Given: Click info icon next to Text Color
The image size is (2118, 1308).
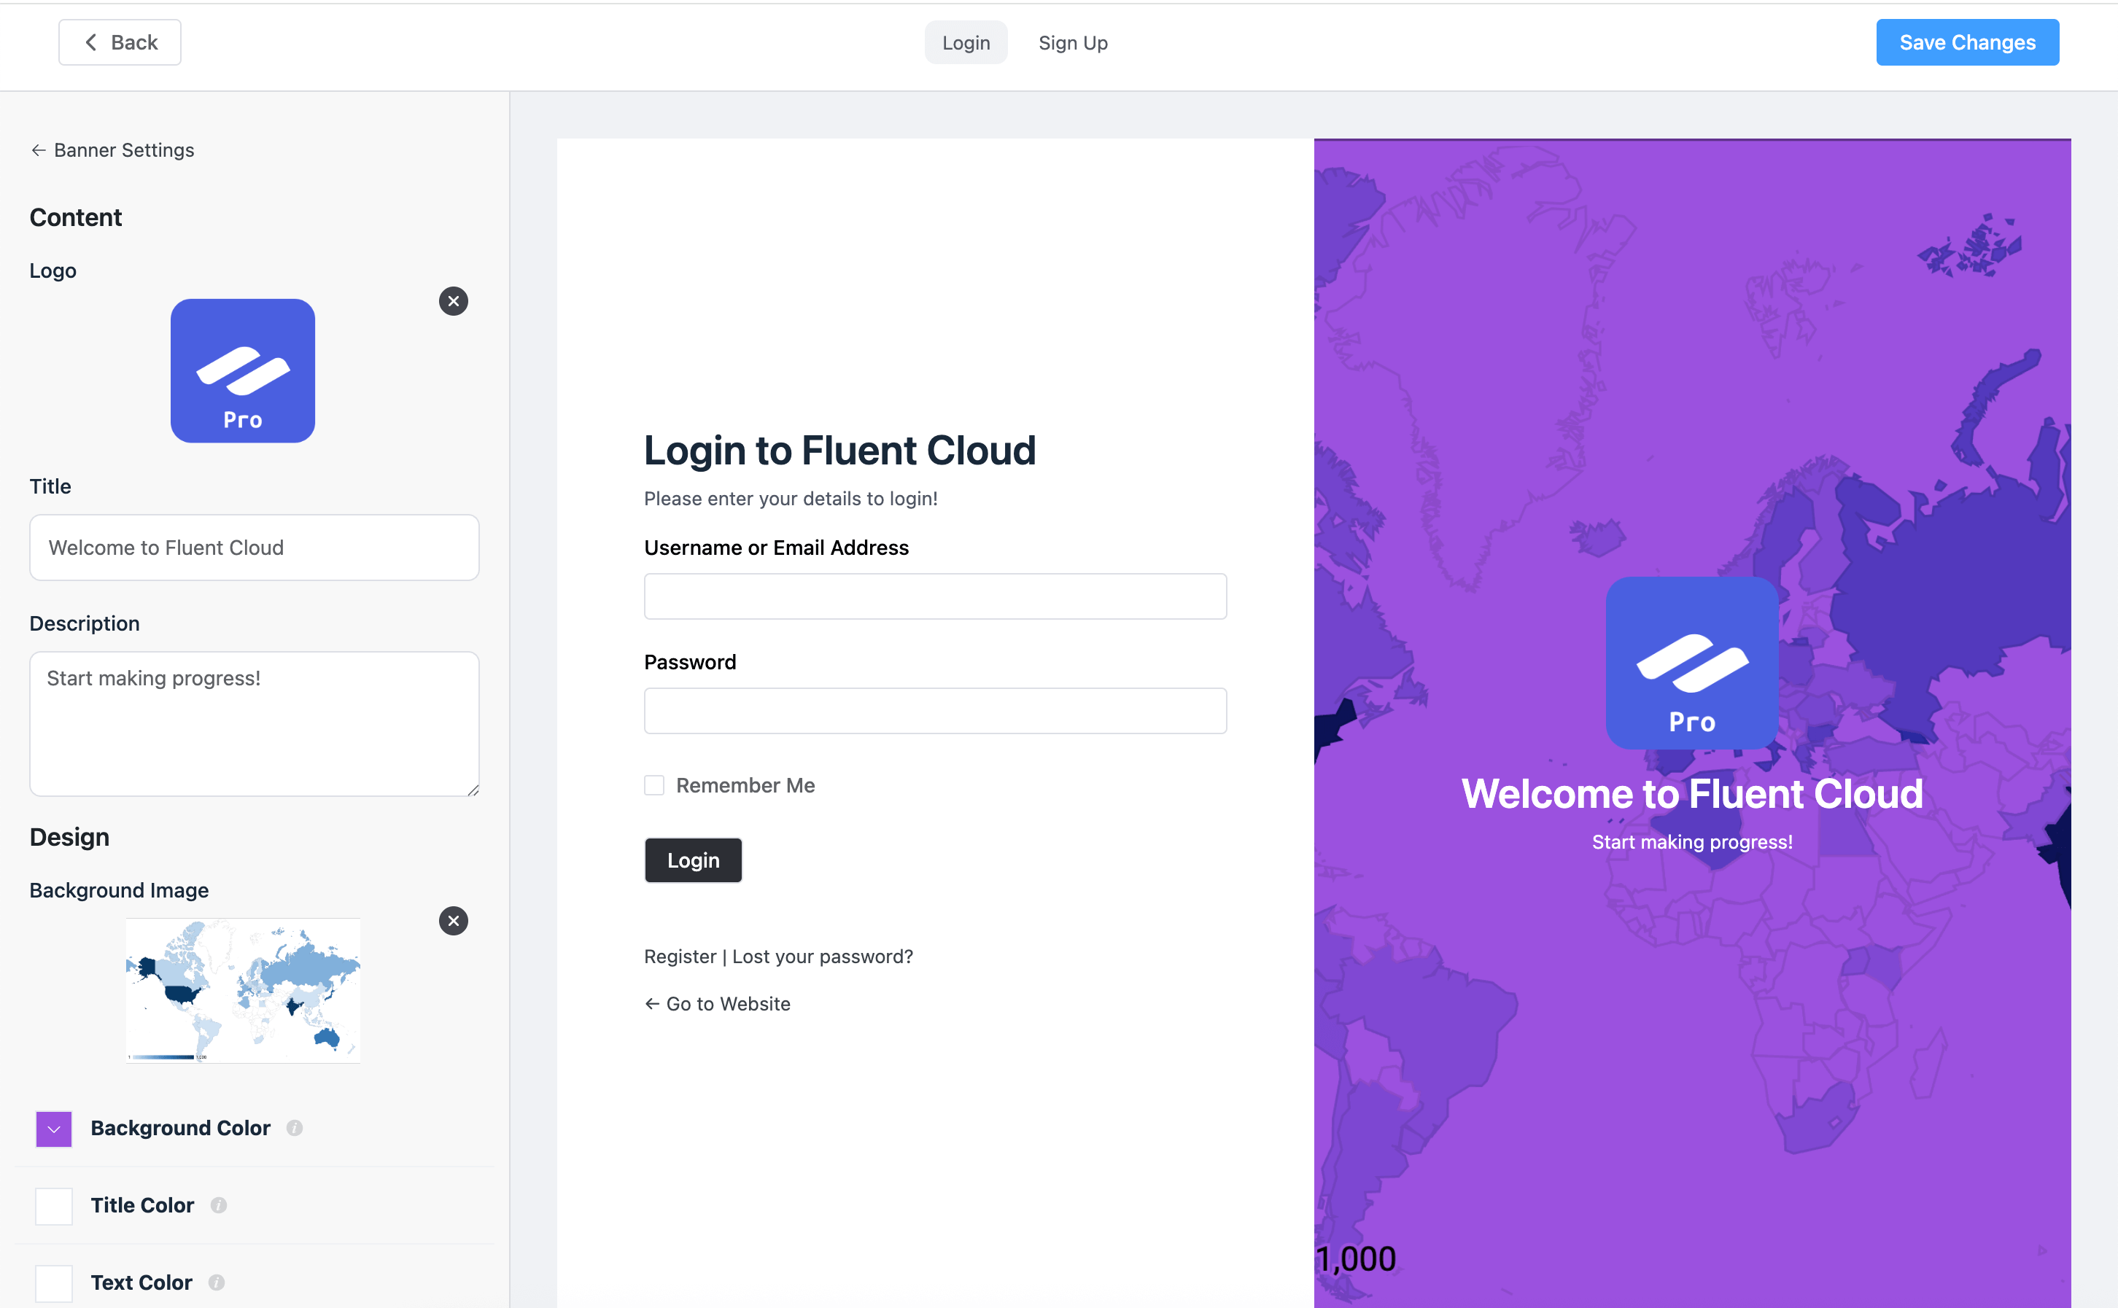Looking at the screenshot, I should (217, 1282).
